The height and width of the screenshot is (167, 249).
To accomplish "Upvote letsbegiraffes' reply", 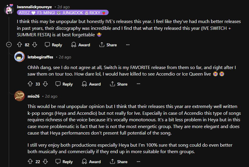I will coord(30,84).
